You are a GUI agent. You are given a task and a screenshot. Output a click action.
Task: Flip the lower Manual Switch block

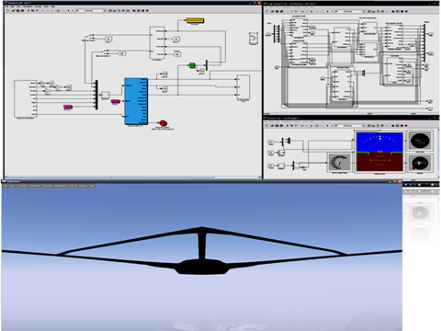click(104, 53)
